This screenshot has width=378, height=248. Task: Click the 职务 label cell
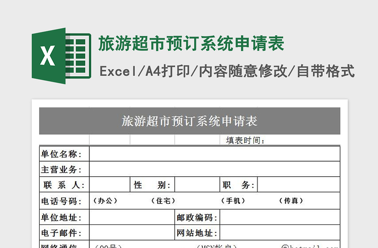(x=239, y=185)
